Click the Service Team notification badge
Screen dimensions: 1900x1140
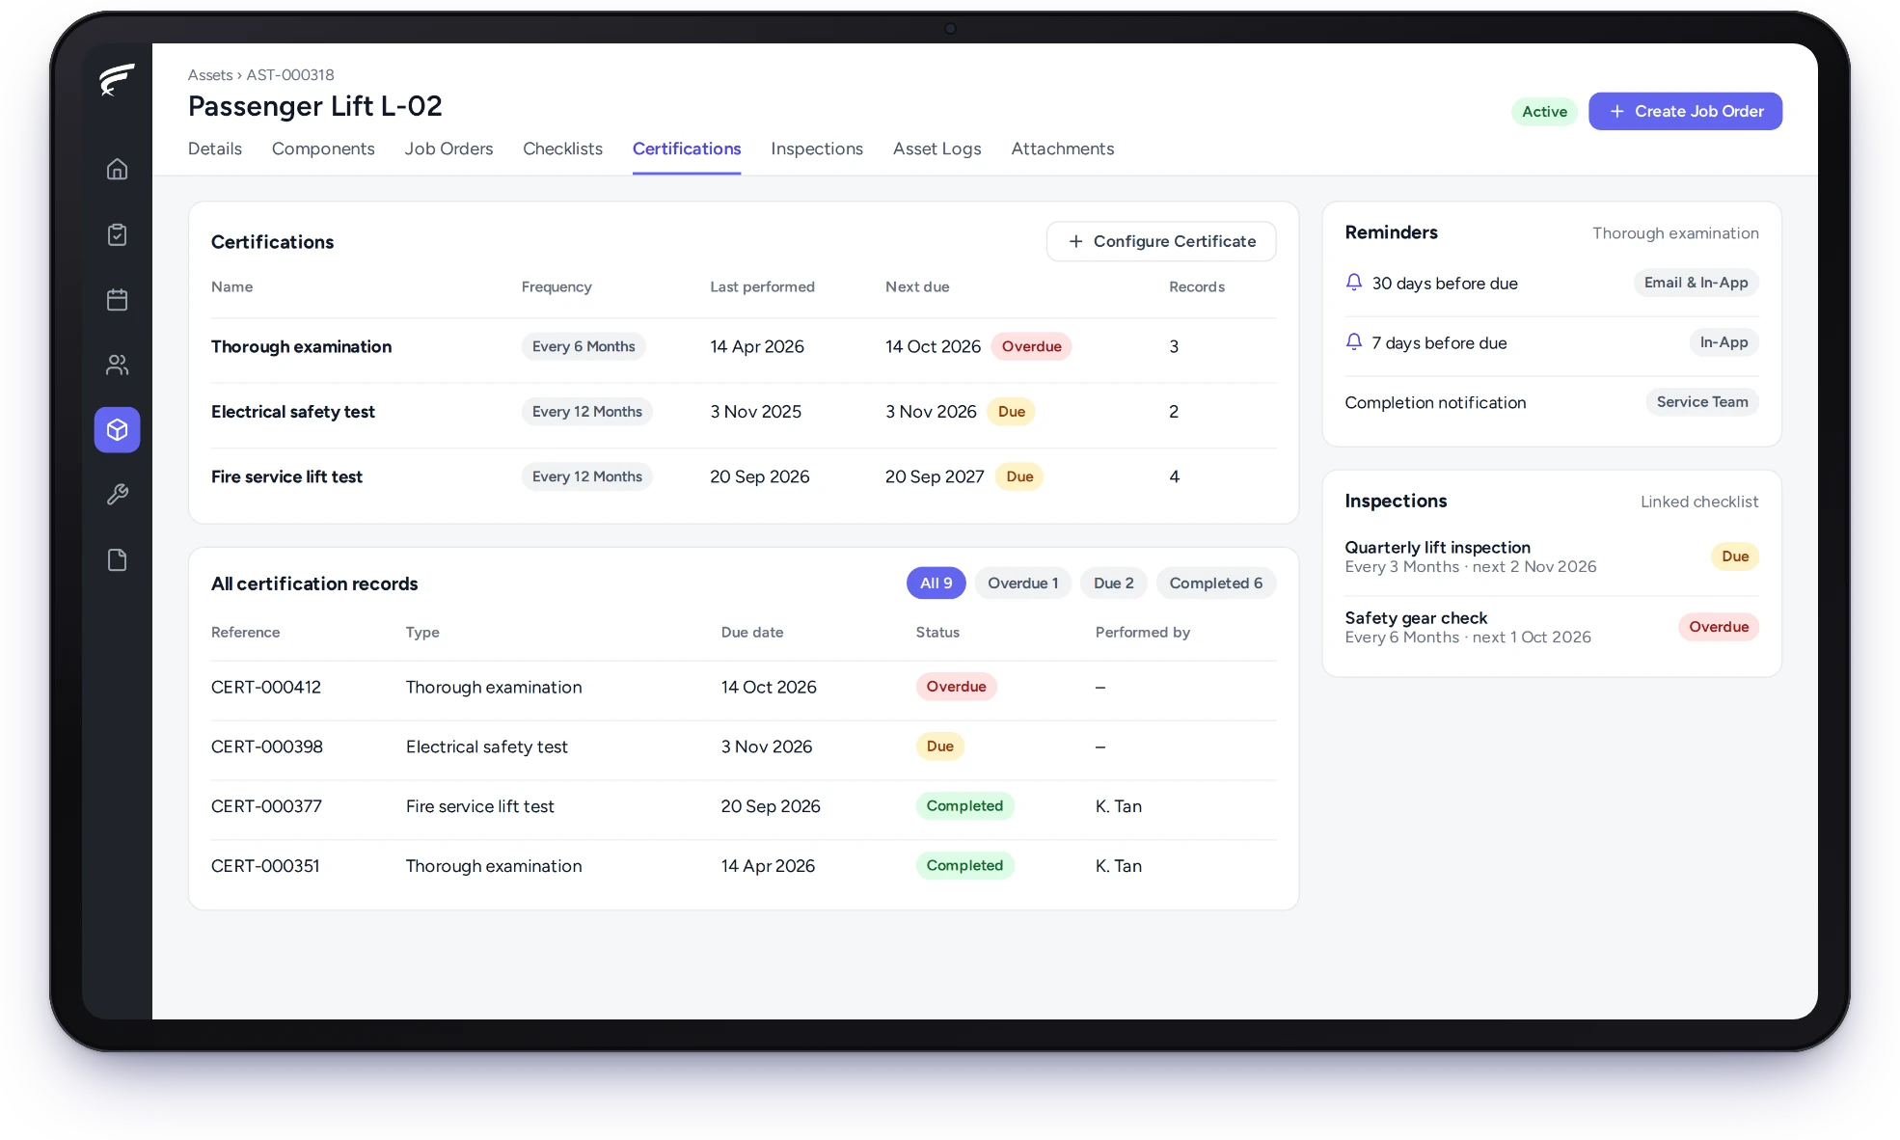click(x=1701, y=402)
